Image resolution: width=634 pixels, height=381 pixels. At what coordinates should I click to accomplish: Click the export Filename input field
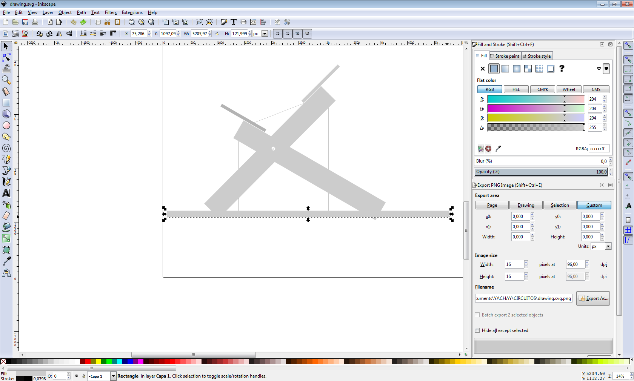523,298
